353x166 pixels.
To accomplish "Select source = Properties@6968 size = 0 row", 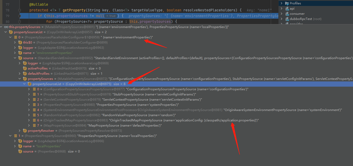I will coord(176,151).
